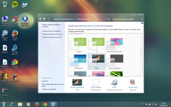
Task: Click the refresh icon beside address bar
Action: pos(108,19)
